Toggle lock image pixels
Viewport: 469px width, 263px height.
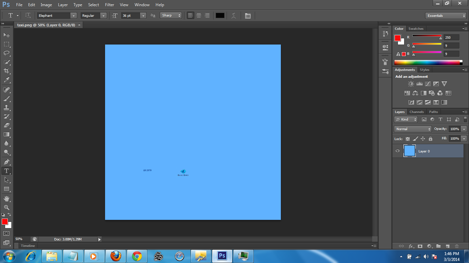(x=415, y=139)
